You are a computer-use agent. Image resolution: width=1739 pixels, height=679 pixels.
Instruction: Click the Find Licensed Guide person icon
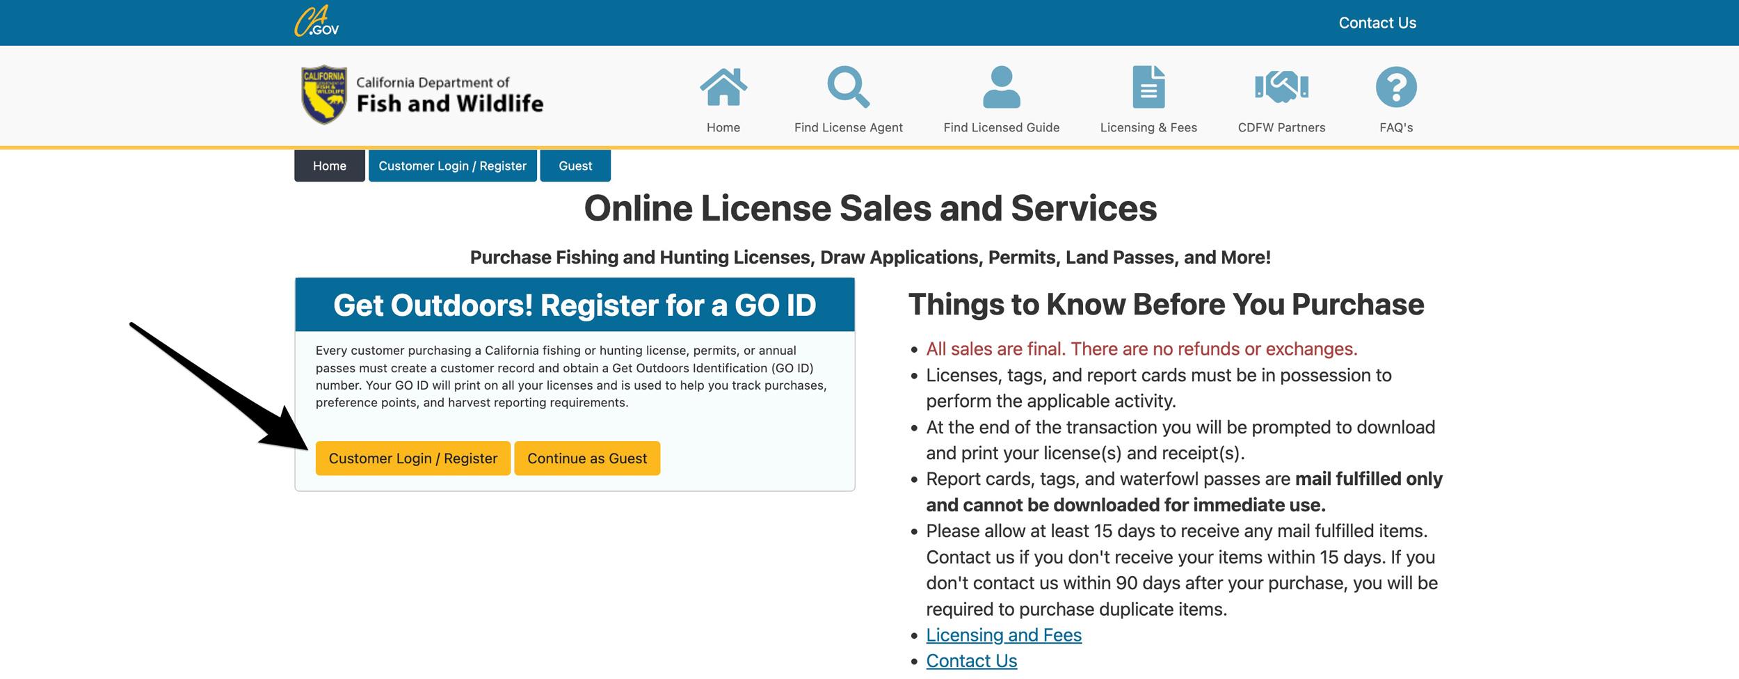pyautogui.click(x=1000, y=86)
